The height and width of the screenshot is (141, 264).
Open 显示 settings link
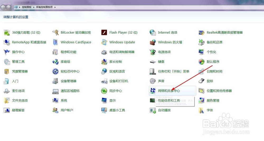[112, 100]
